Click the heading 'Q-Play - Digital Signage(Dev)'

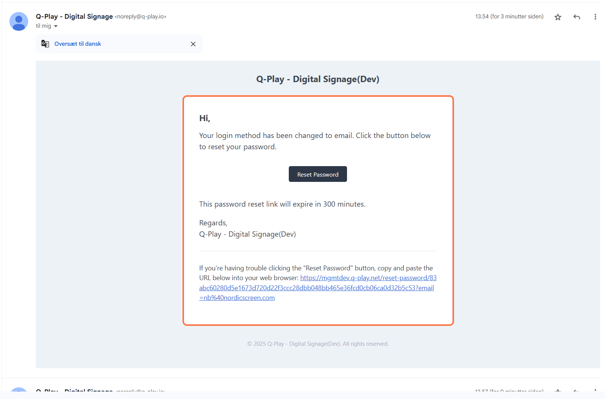tap(318, 79)
